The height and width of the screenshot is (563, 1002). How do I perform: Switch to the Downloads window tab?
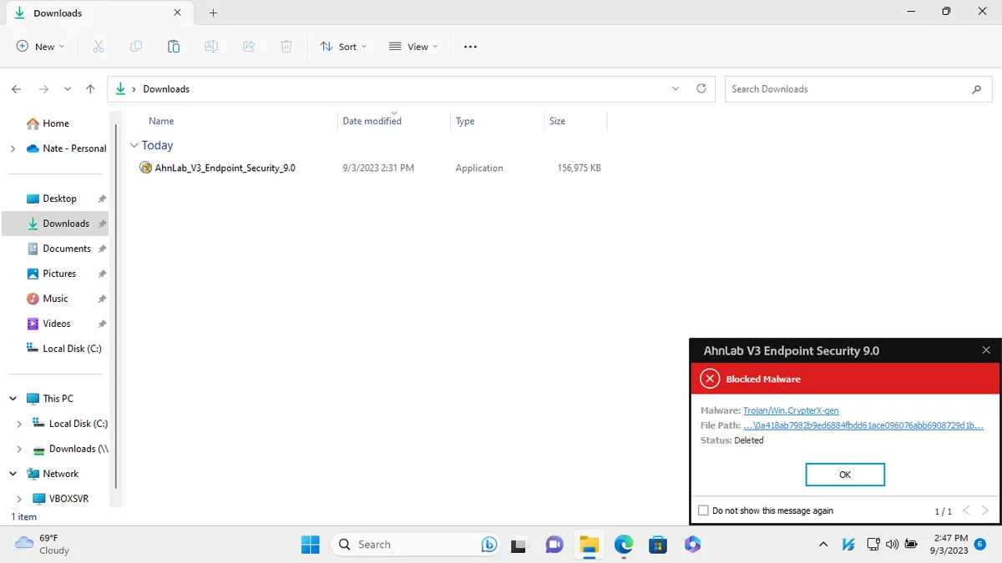coord(98,13)
